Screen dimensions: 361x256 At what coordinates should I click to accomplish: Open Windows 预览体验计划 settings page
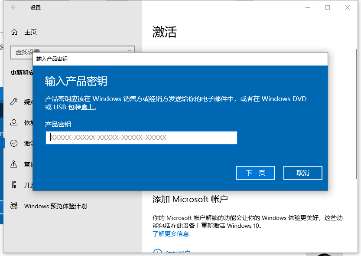pos(55,206)
